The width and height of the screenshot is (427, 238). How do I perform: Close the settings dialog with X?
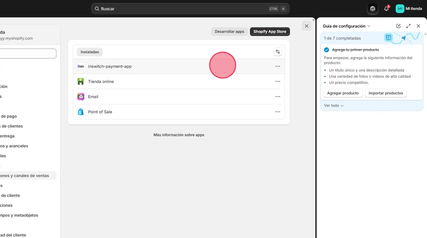point(307,26)
